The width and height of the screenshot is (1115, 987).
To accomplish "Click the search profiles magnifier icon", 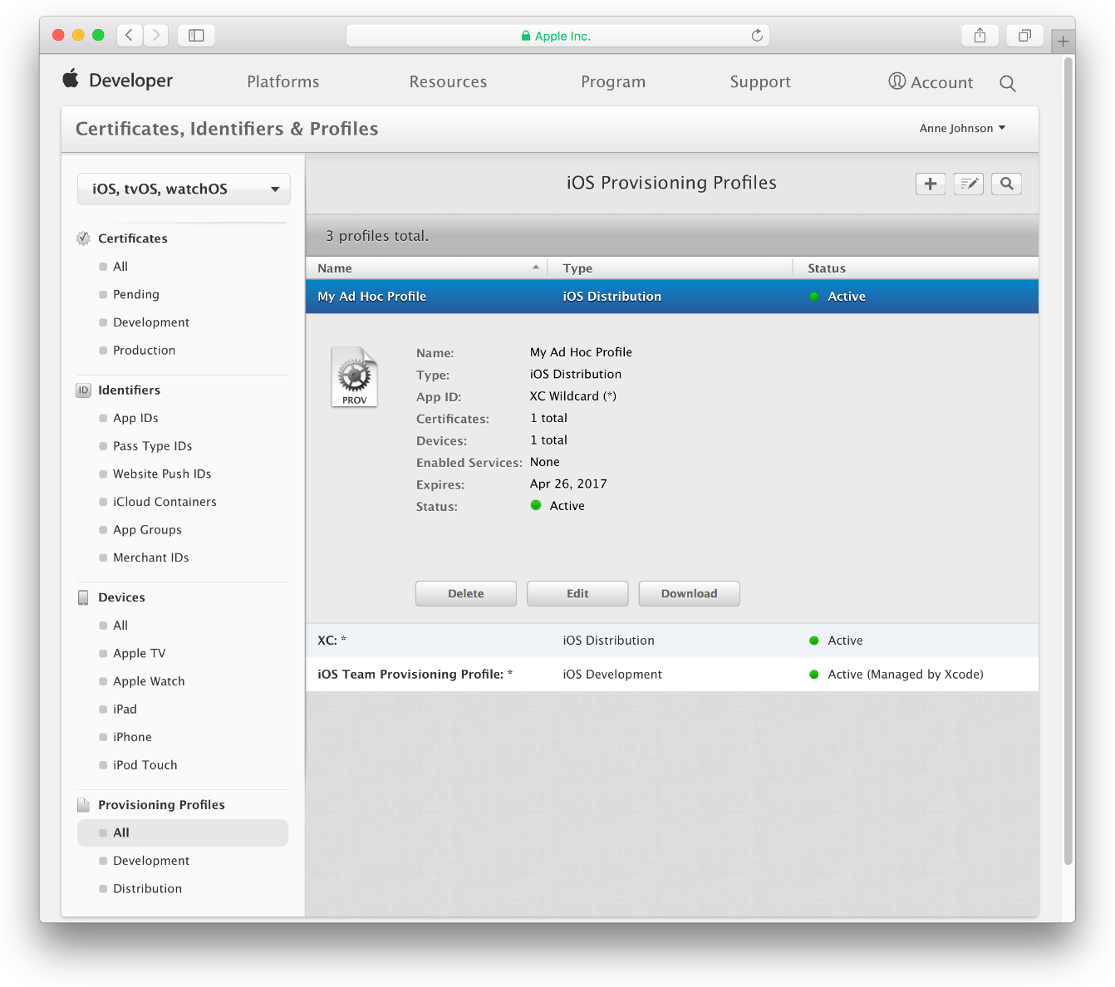I will pos(1006,184).
